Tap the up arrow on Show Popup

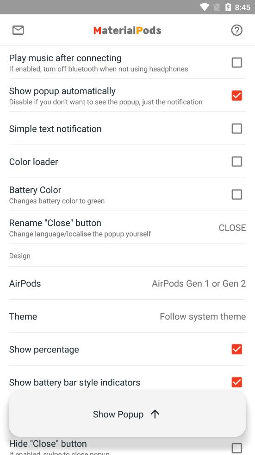click(155, 414)
